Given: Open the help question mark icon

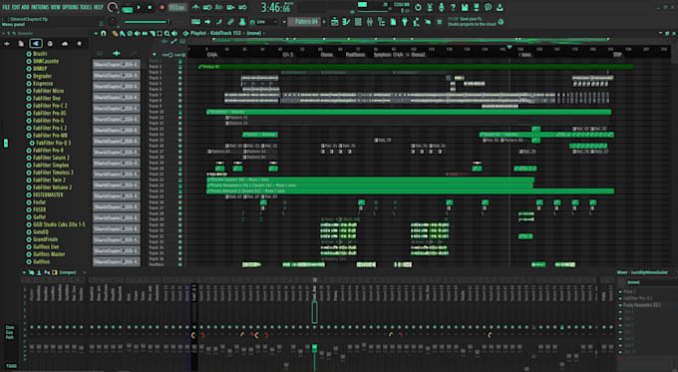Looking at the screenshot, I should (x=453, y=7).
